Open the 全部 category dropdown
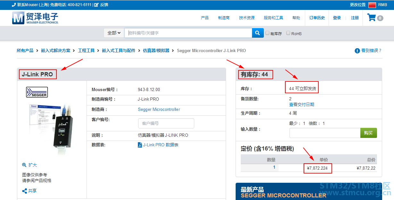Image resolution: width=394 pixels, height=200 pixels. 114,33
